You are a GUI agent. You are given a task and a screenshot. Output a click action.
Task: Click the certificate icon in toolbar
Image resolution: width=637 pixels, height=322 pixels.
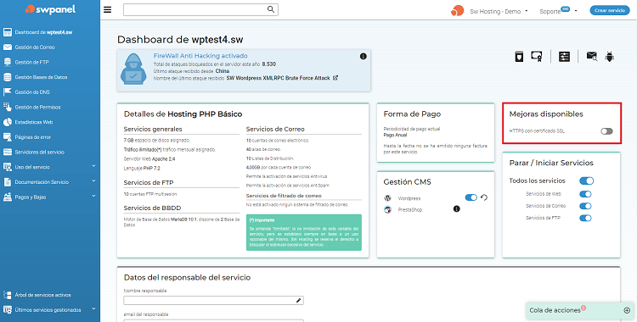(x=536, y=57)
